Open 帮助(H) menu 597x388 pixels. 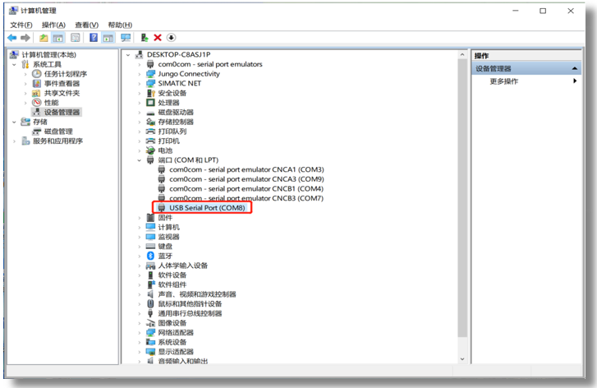[x=120, y=25]
